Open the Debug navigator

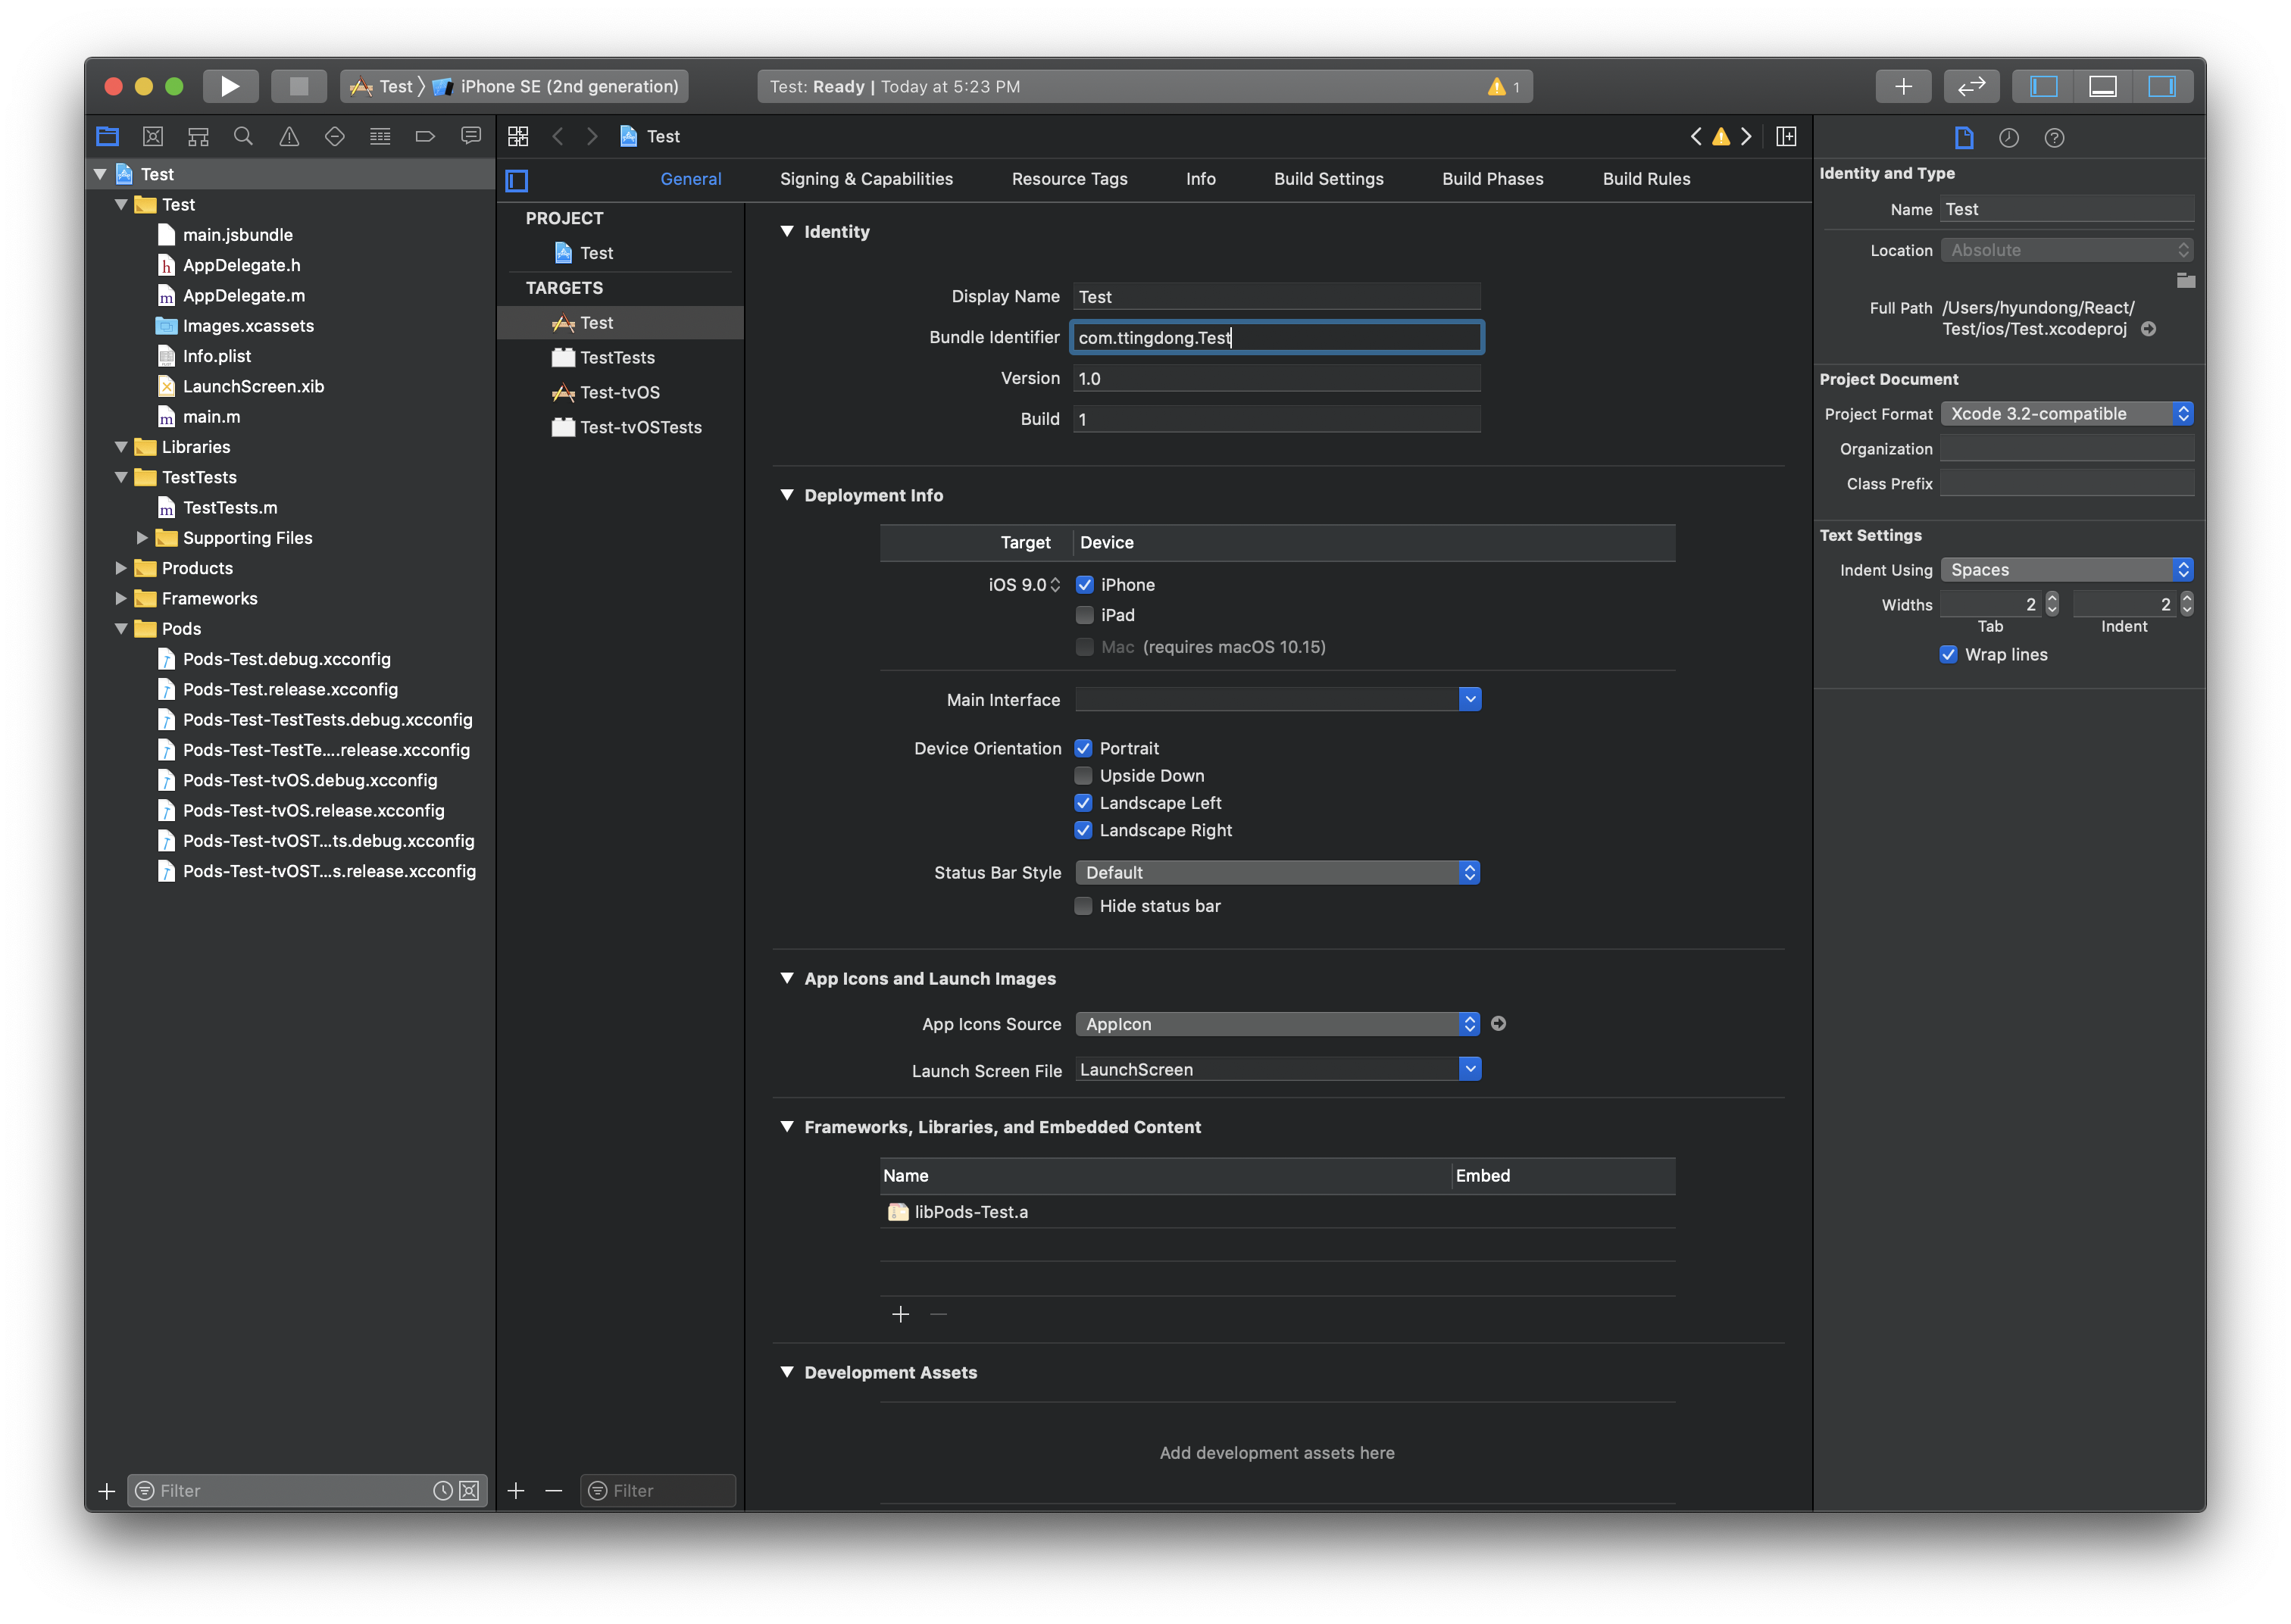coord(380,136)
